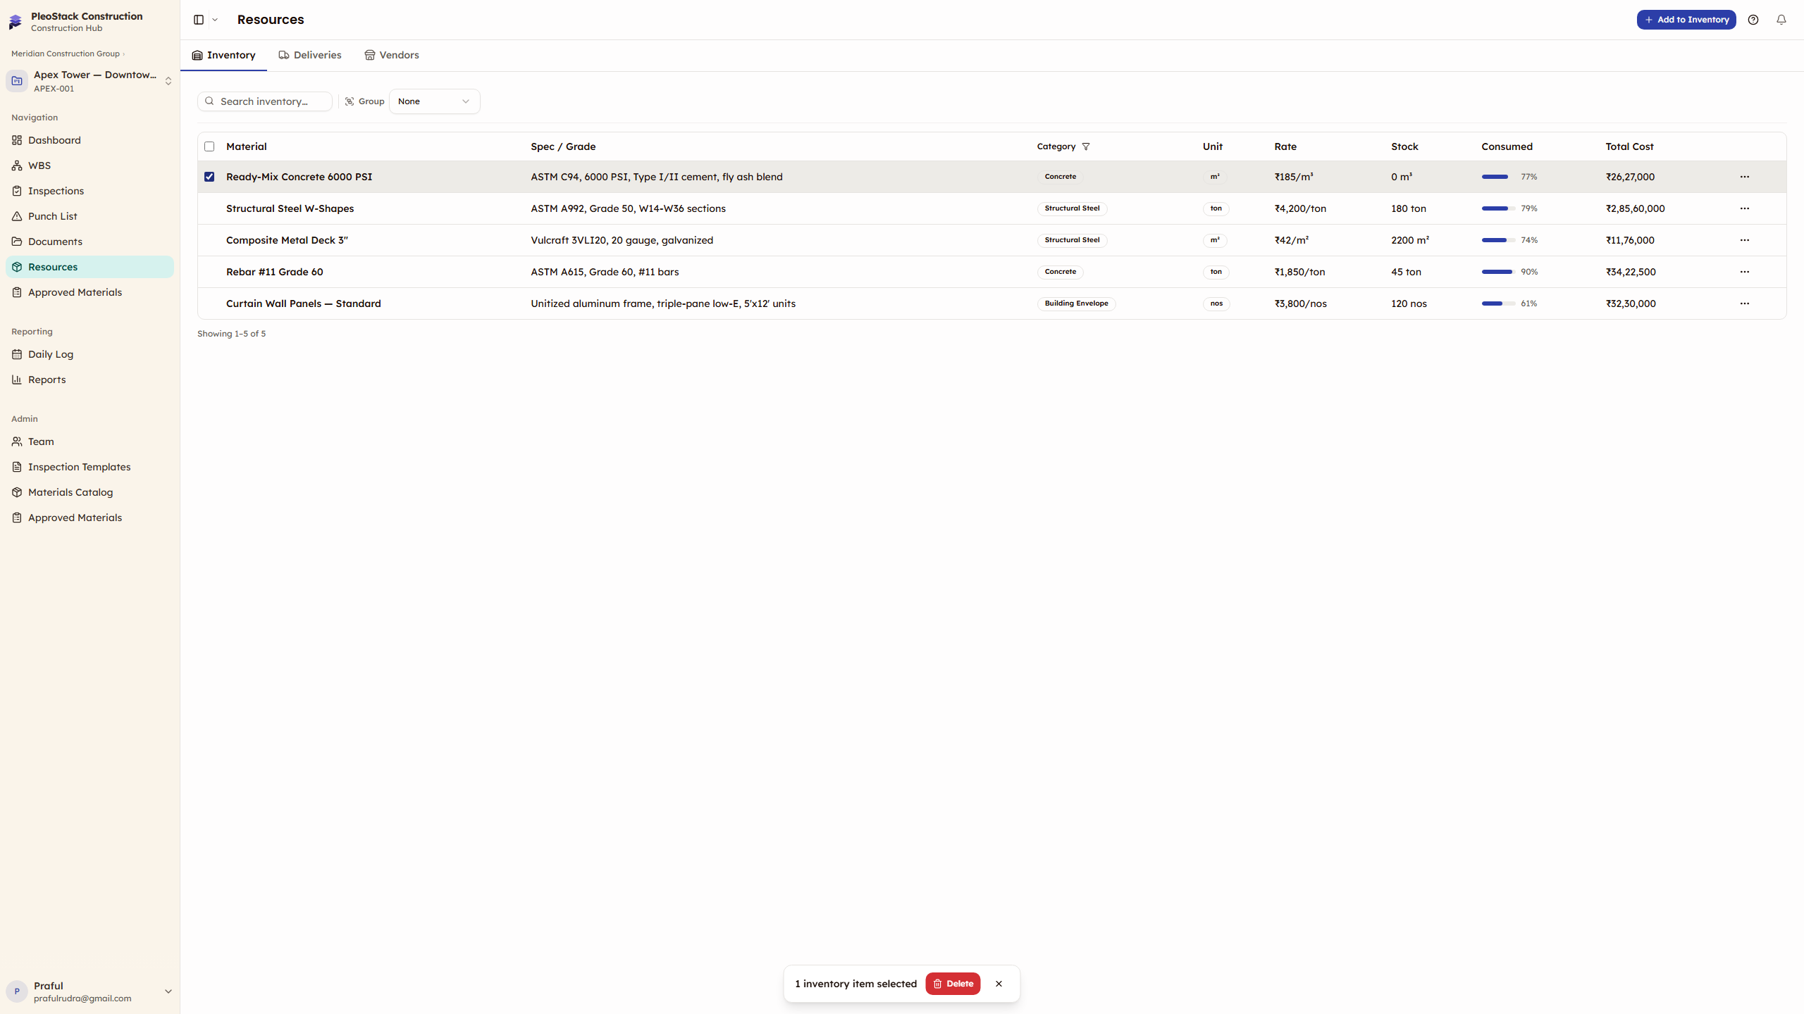Click the Documents folder icon
The image size is (1804, 1014).
point(17,242)
